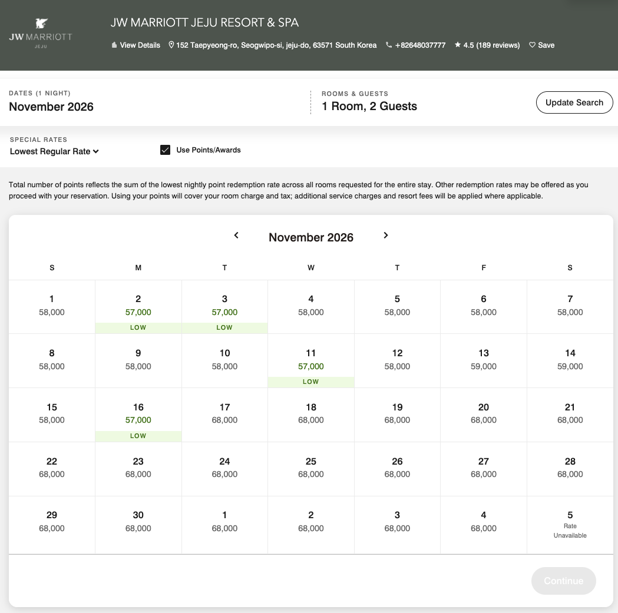
Task: Select November 6 date cell
Action: coord(484,307)
